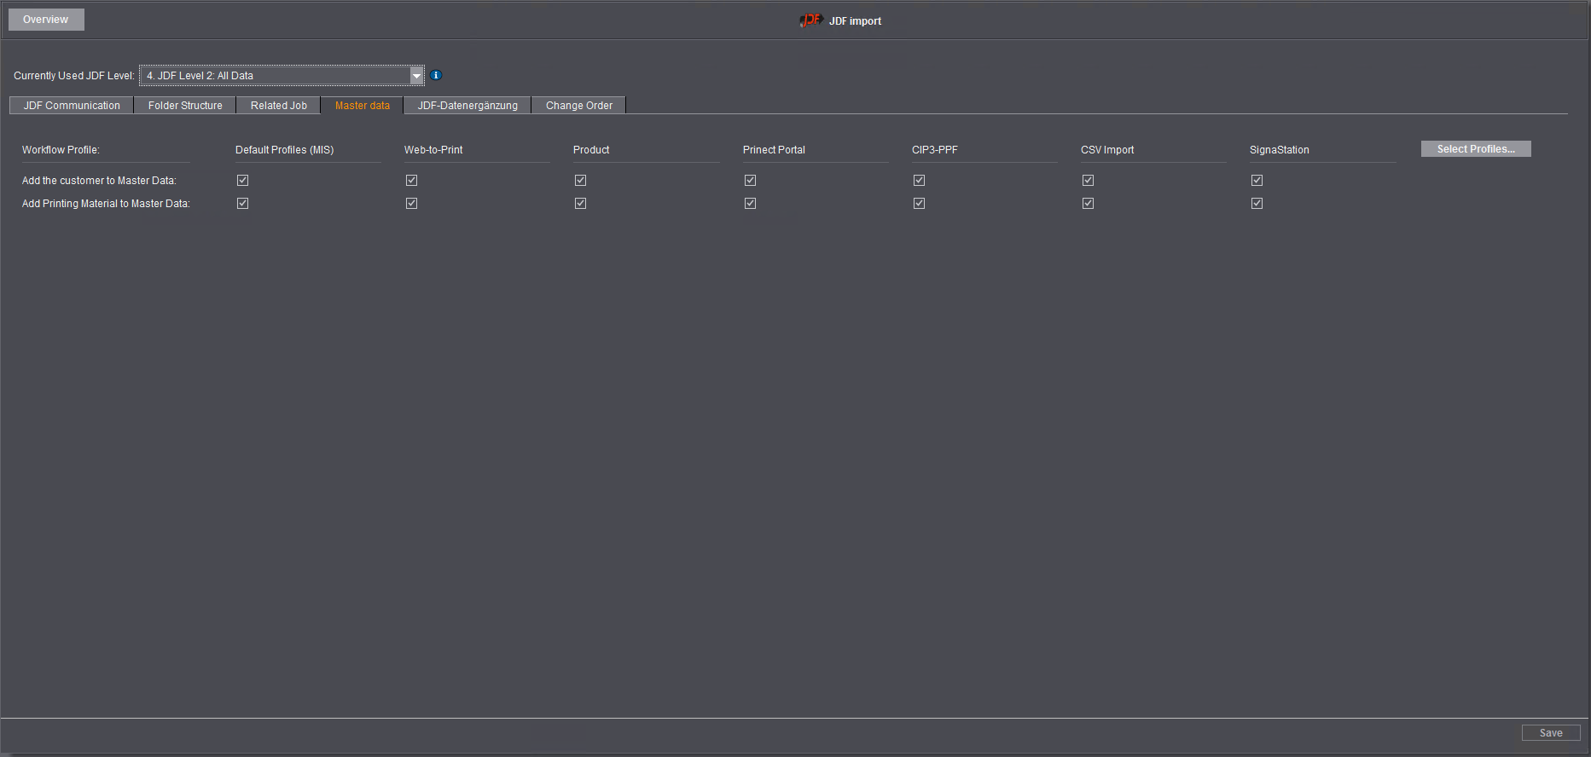Click the active Master data tab
The width and height of the screenshot is (1591, 757).
362,106
